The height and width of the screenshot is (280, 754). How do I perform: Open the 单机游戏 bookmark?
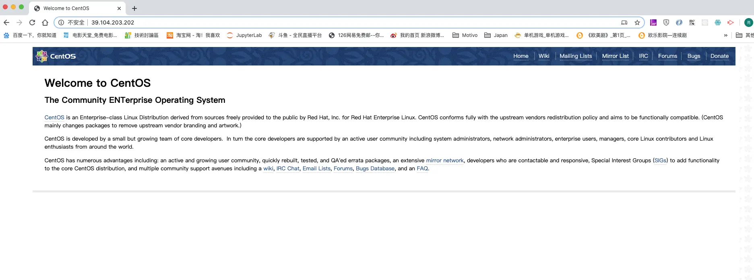tap(542, 35)
